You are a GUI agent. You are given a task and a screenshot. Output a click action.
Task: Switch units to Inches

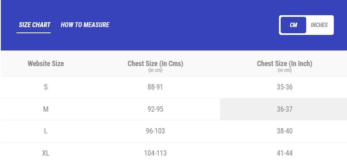[x=319, y=25]
